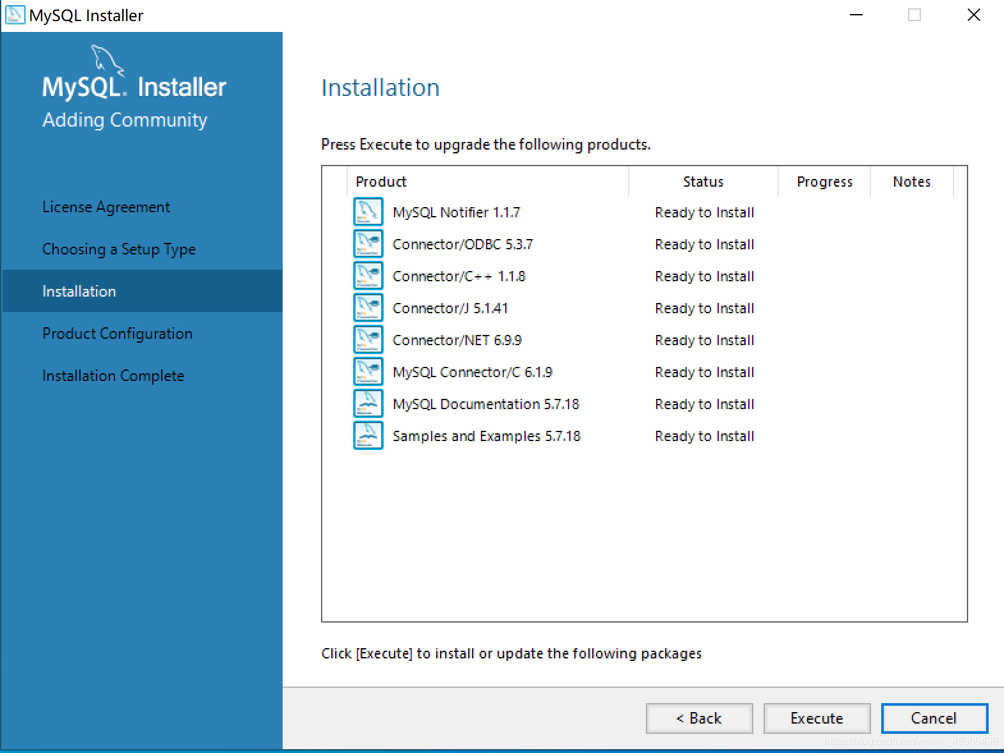Select the Samples and Examples 5.7.18 text

pos(487,436)
